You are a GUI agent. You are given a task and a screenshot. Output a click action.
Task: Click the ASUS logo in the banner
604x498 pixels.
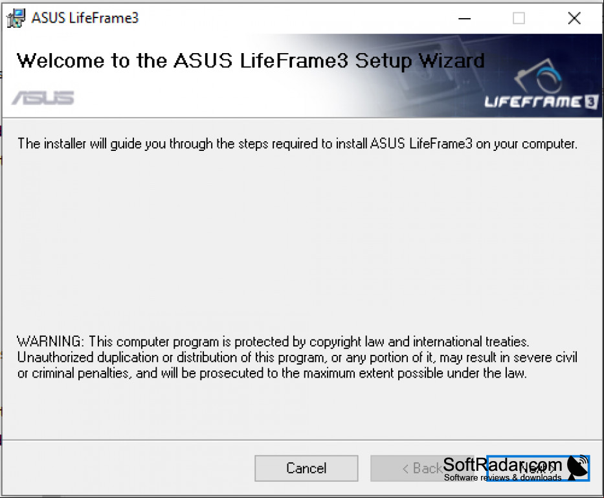(x=43, y=98)
